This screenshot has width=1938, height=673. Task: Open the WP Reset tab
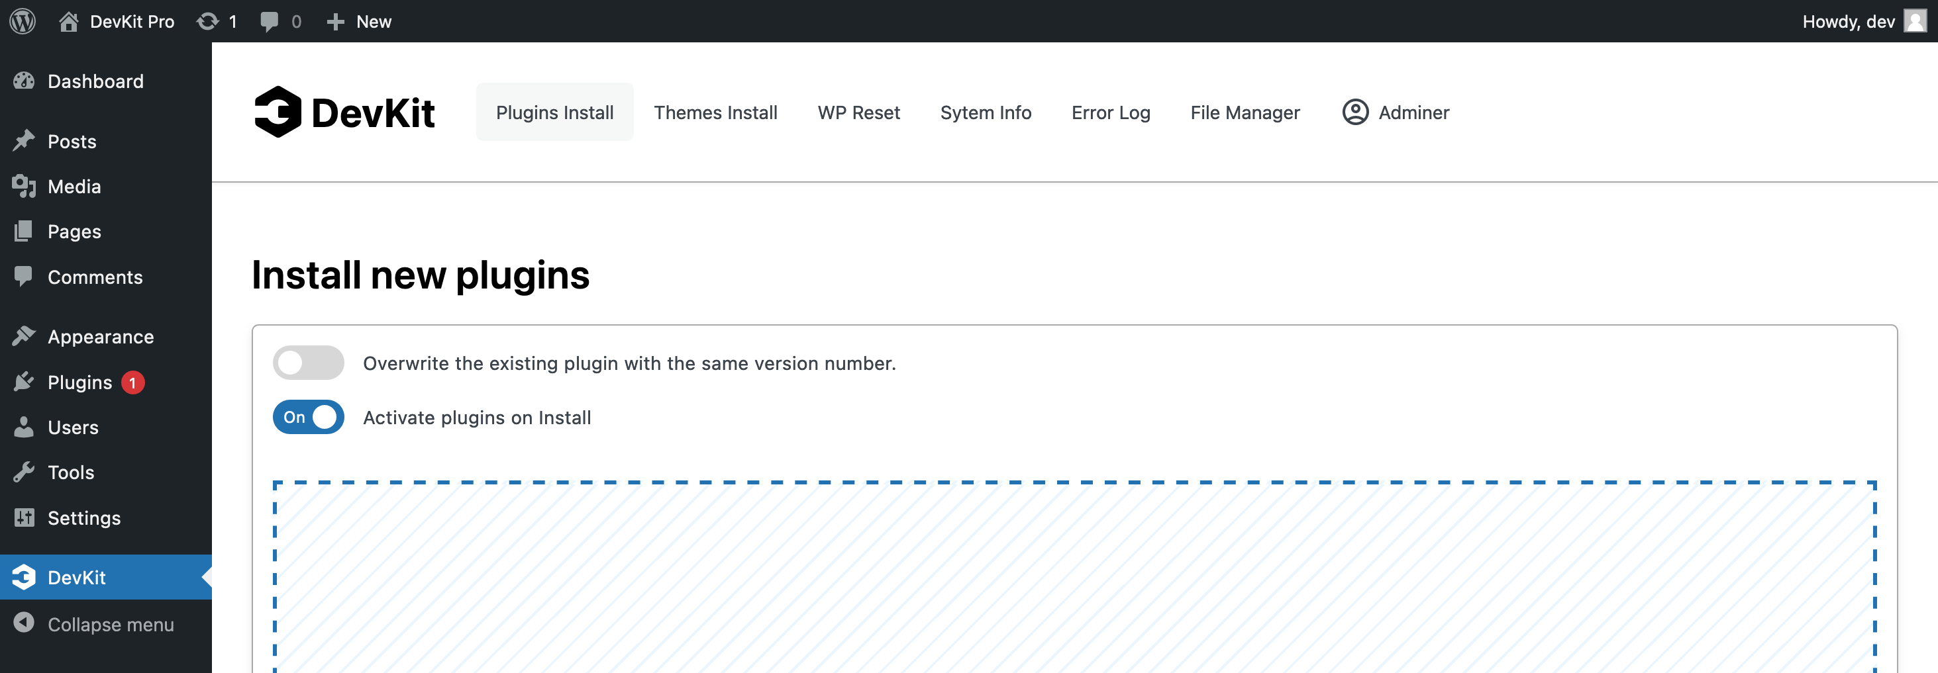tap(858, 112)
